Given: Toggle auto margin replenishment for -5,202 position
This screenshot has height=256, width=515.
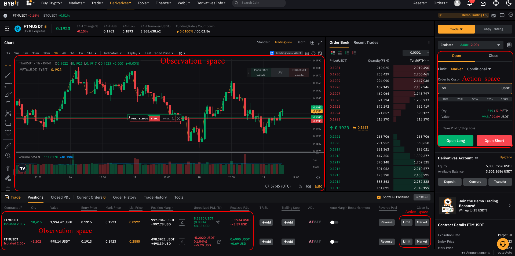Looking at the screenshot, I should tap(334, 242).
